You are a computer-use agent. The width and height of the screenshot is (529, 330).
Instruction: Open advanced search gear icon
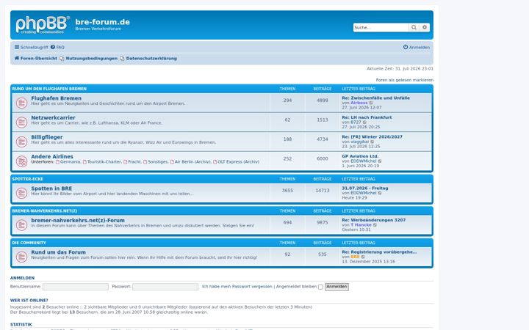click(x=425, y=27)
